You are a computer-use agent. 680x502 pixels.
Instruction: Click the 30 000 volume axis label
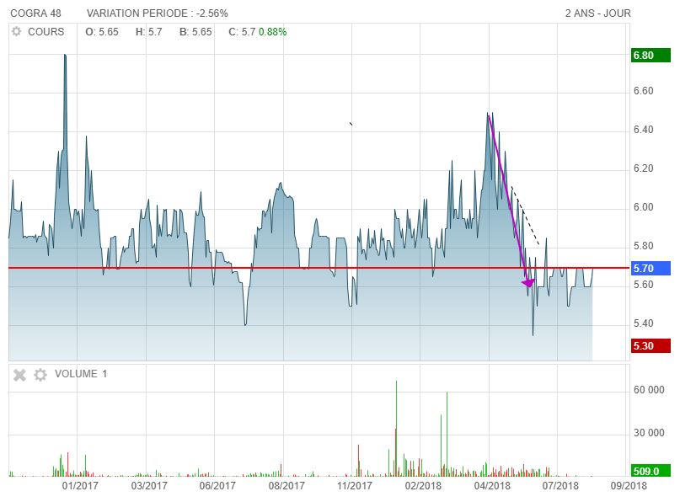[649, 433]
